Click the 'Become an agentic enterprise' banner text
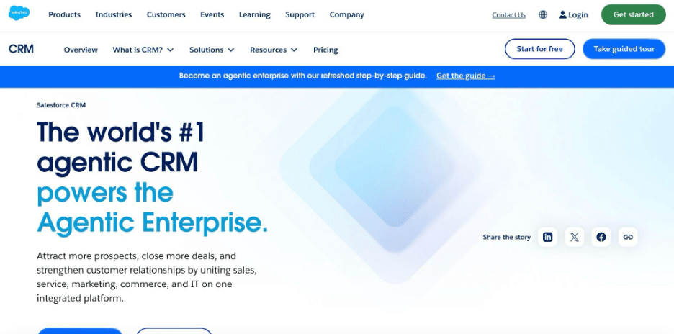Viewport: 674px width, 334px height. [302, 76]
